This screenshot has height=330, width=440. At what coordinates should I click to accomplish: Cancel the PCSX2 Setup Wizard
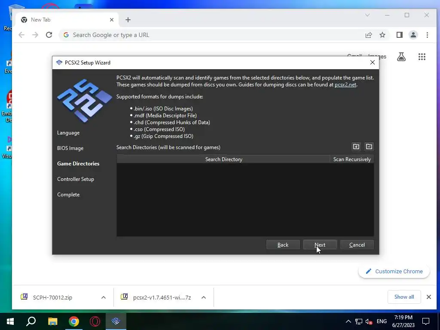click(x=357, y=244)
